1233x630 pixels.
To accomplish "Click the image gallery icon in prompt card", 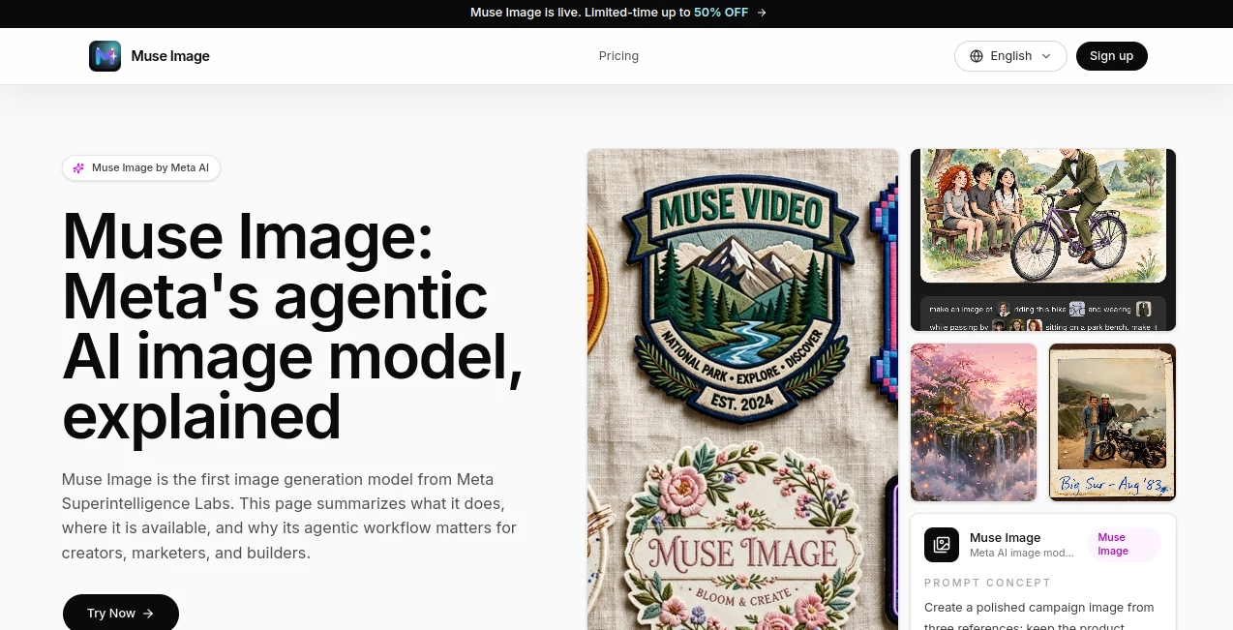I will click(x=942, y=545).
